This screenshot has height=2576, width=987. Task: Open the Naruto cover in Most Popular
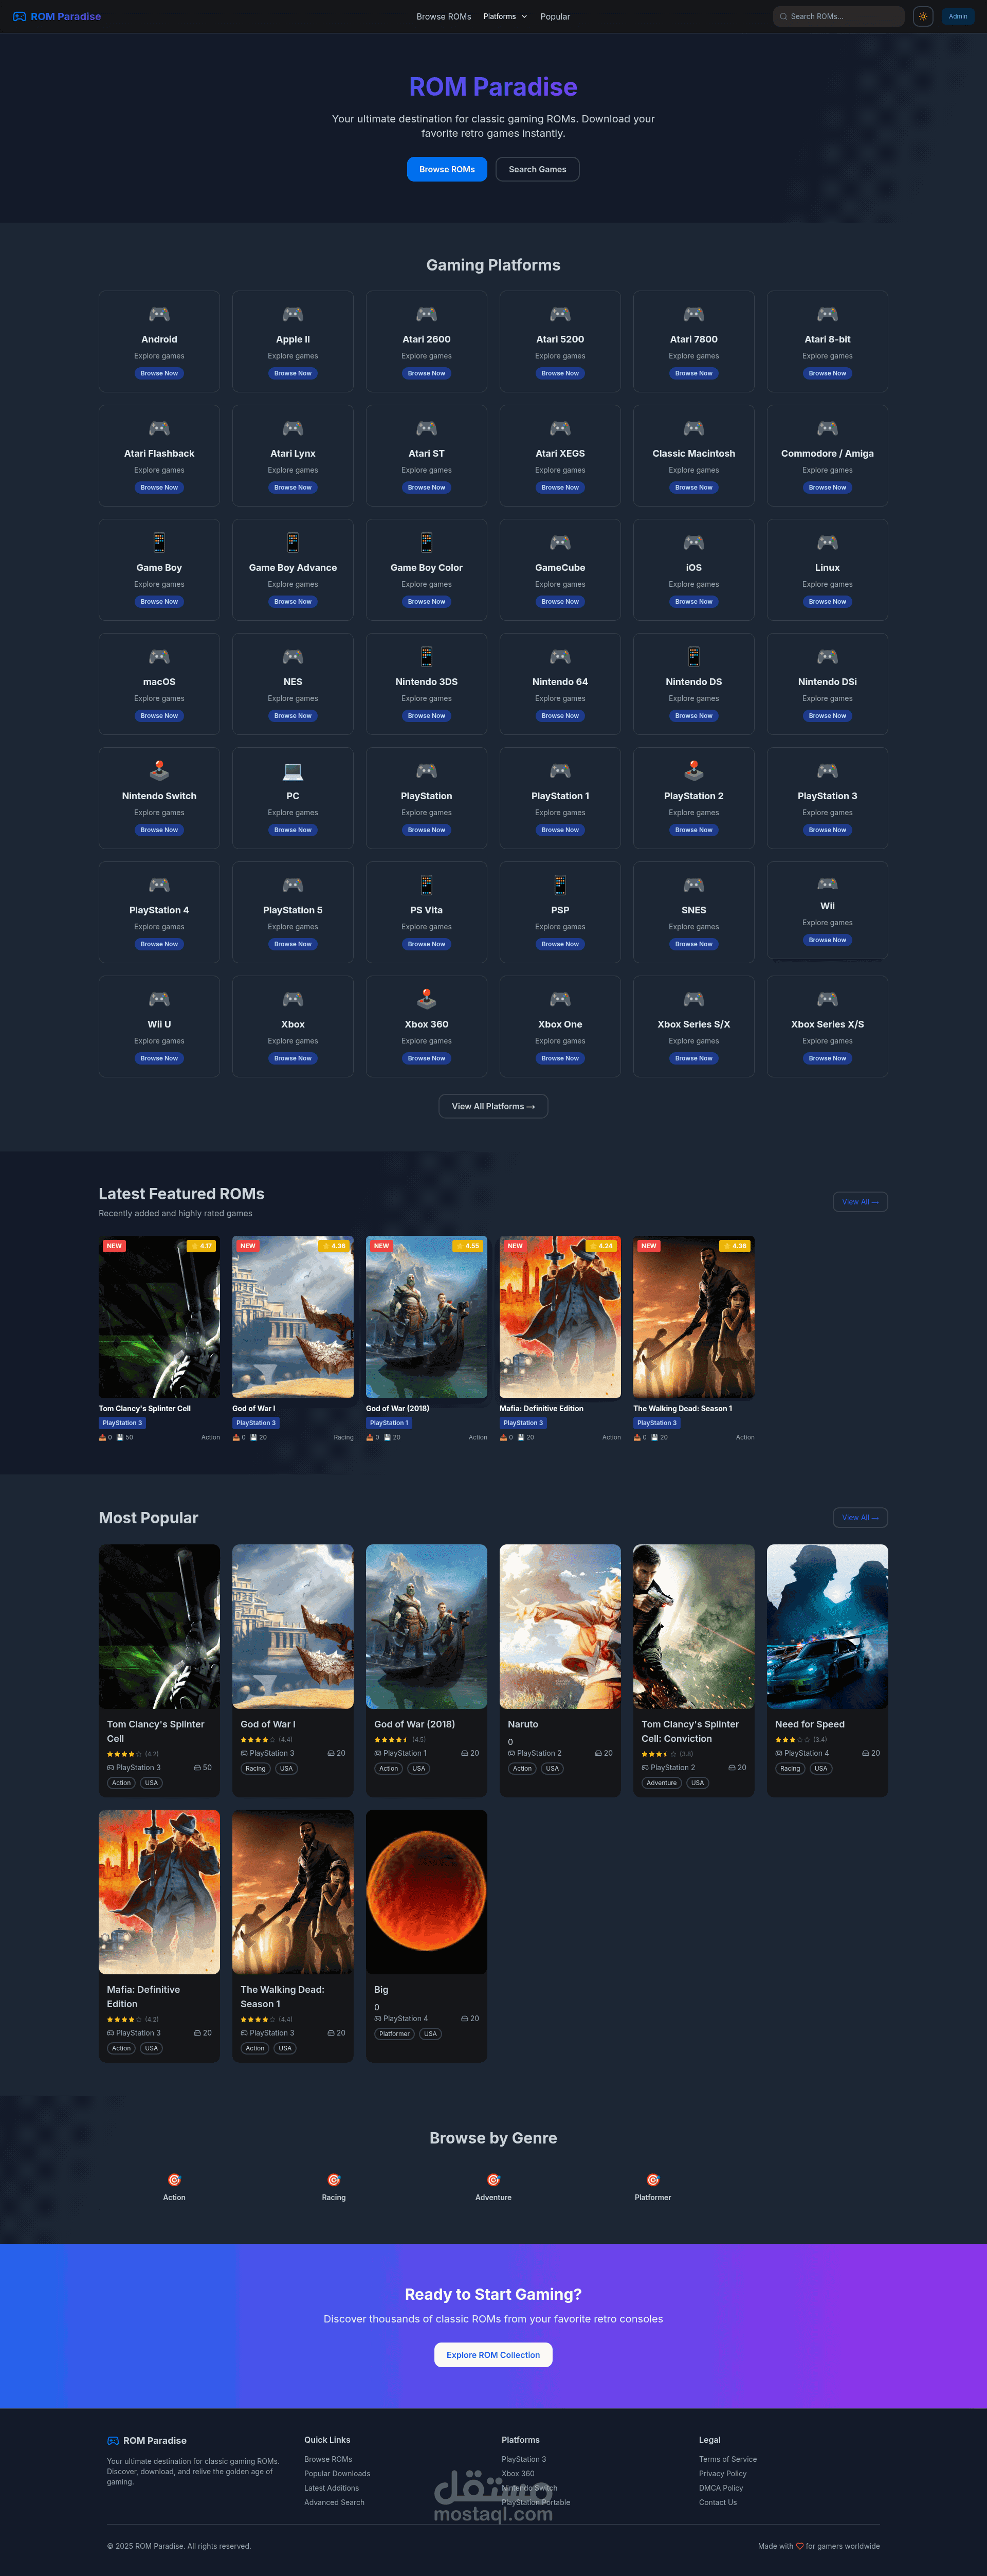[560, 1627]
